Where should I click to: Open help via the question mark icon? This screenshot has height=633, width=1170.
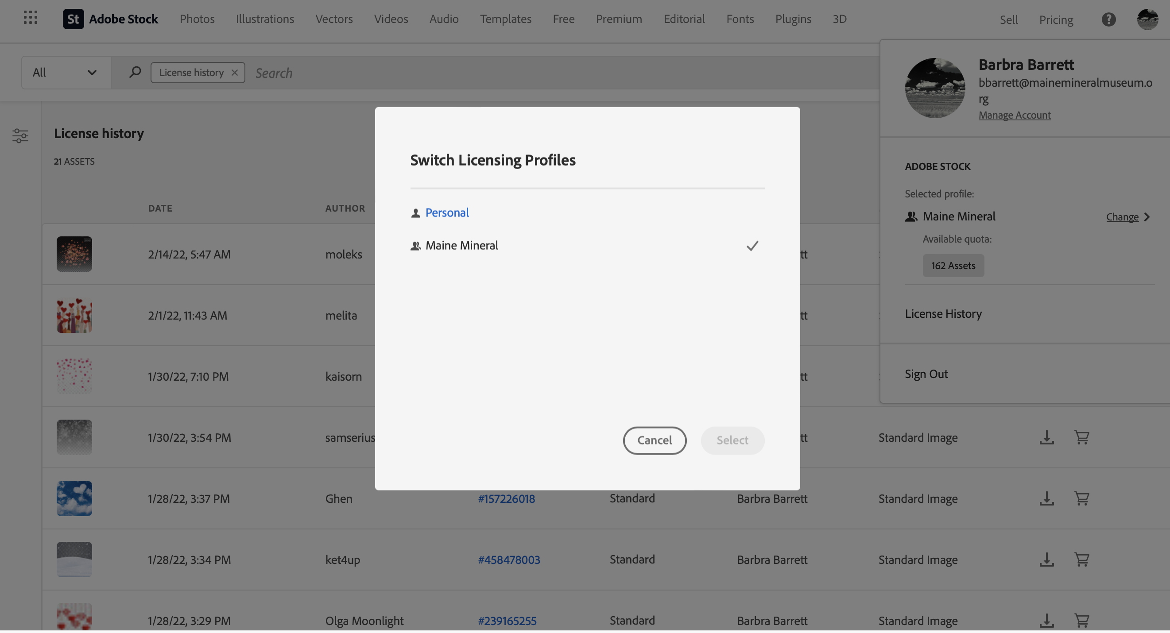[x=1109, y=19]
